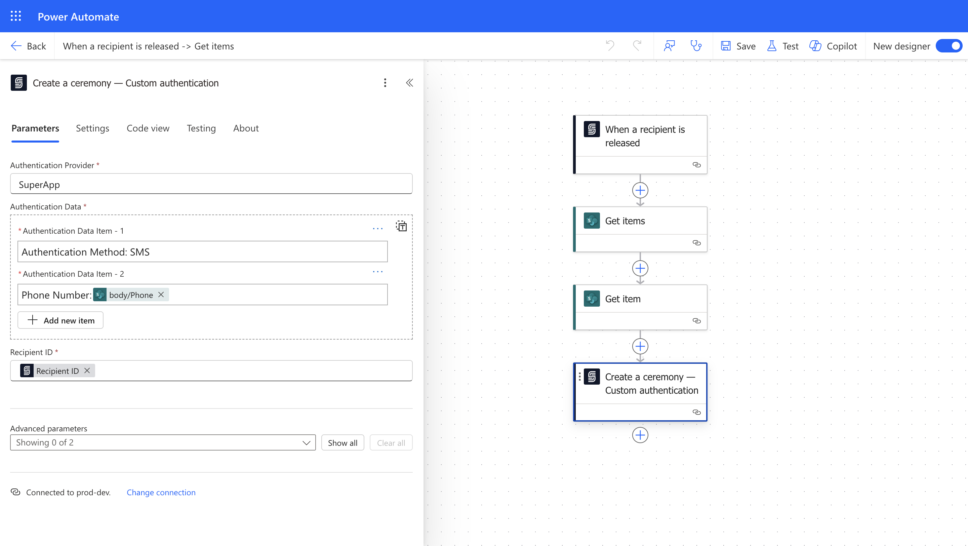Click connection link icon on Get items
This screenshot has height=546, width=968.
click(696, 243)
